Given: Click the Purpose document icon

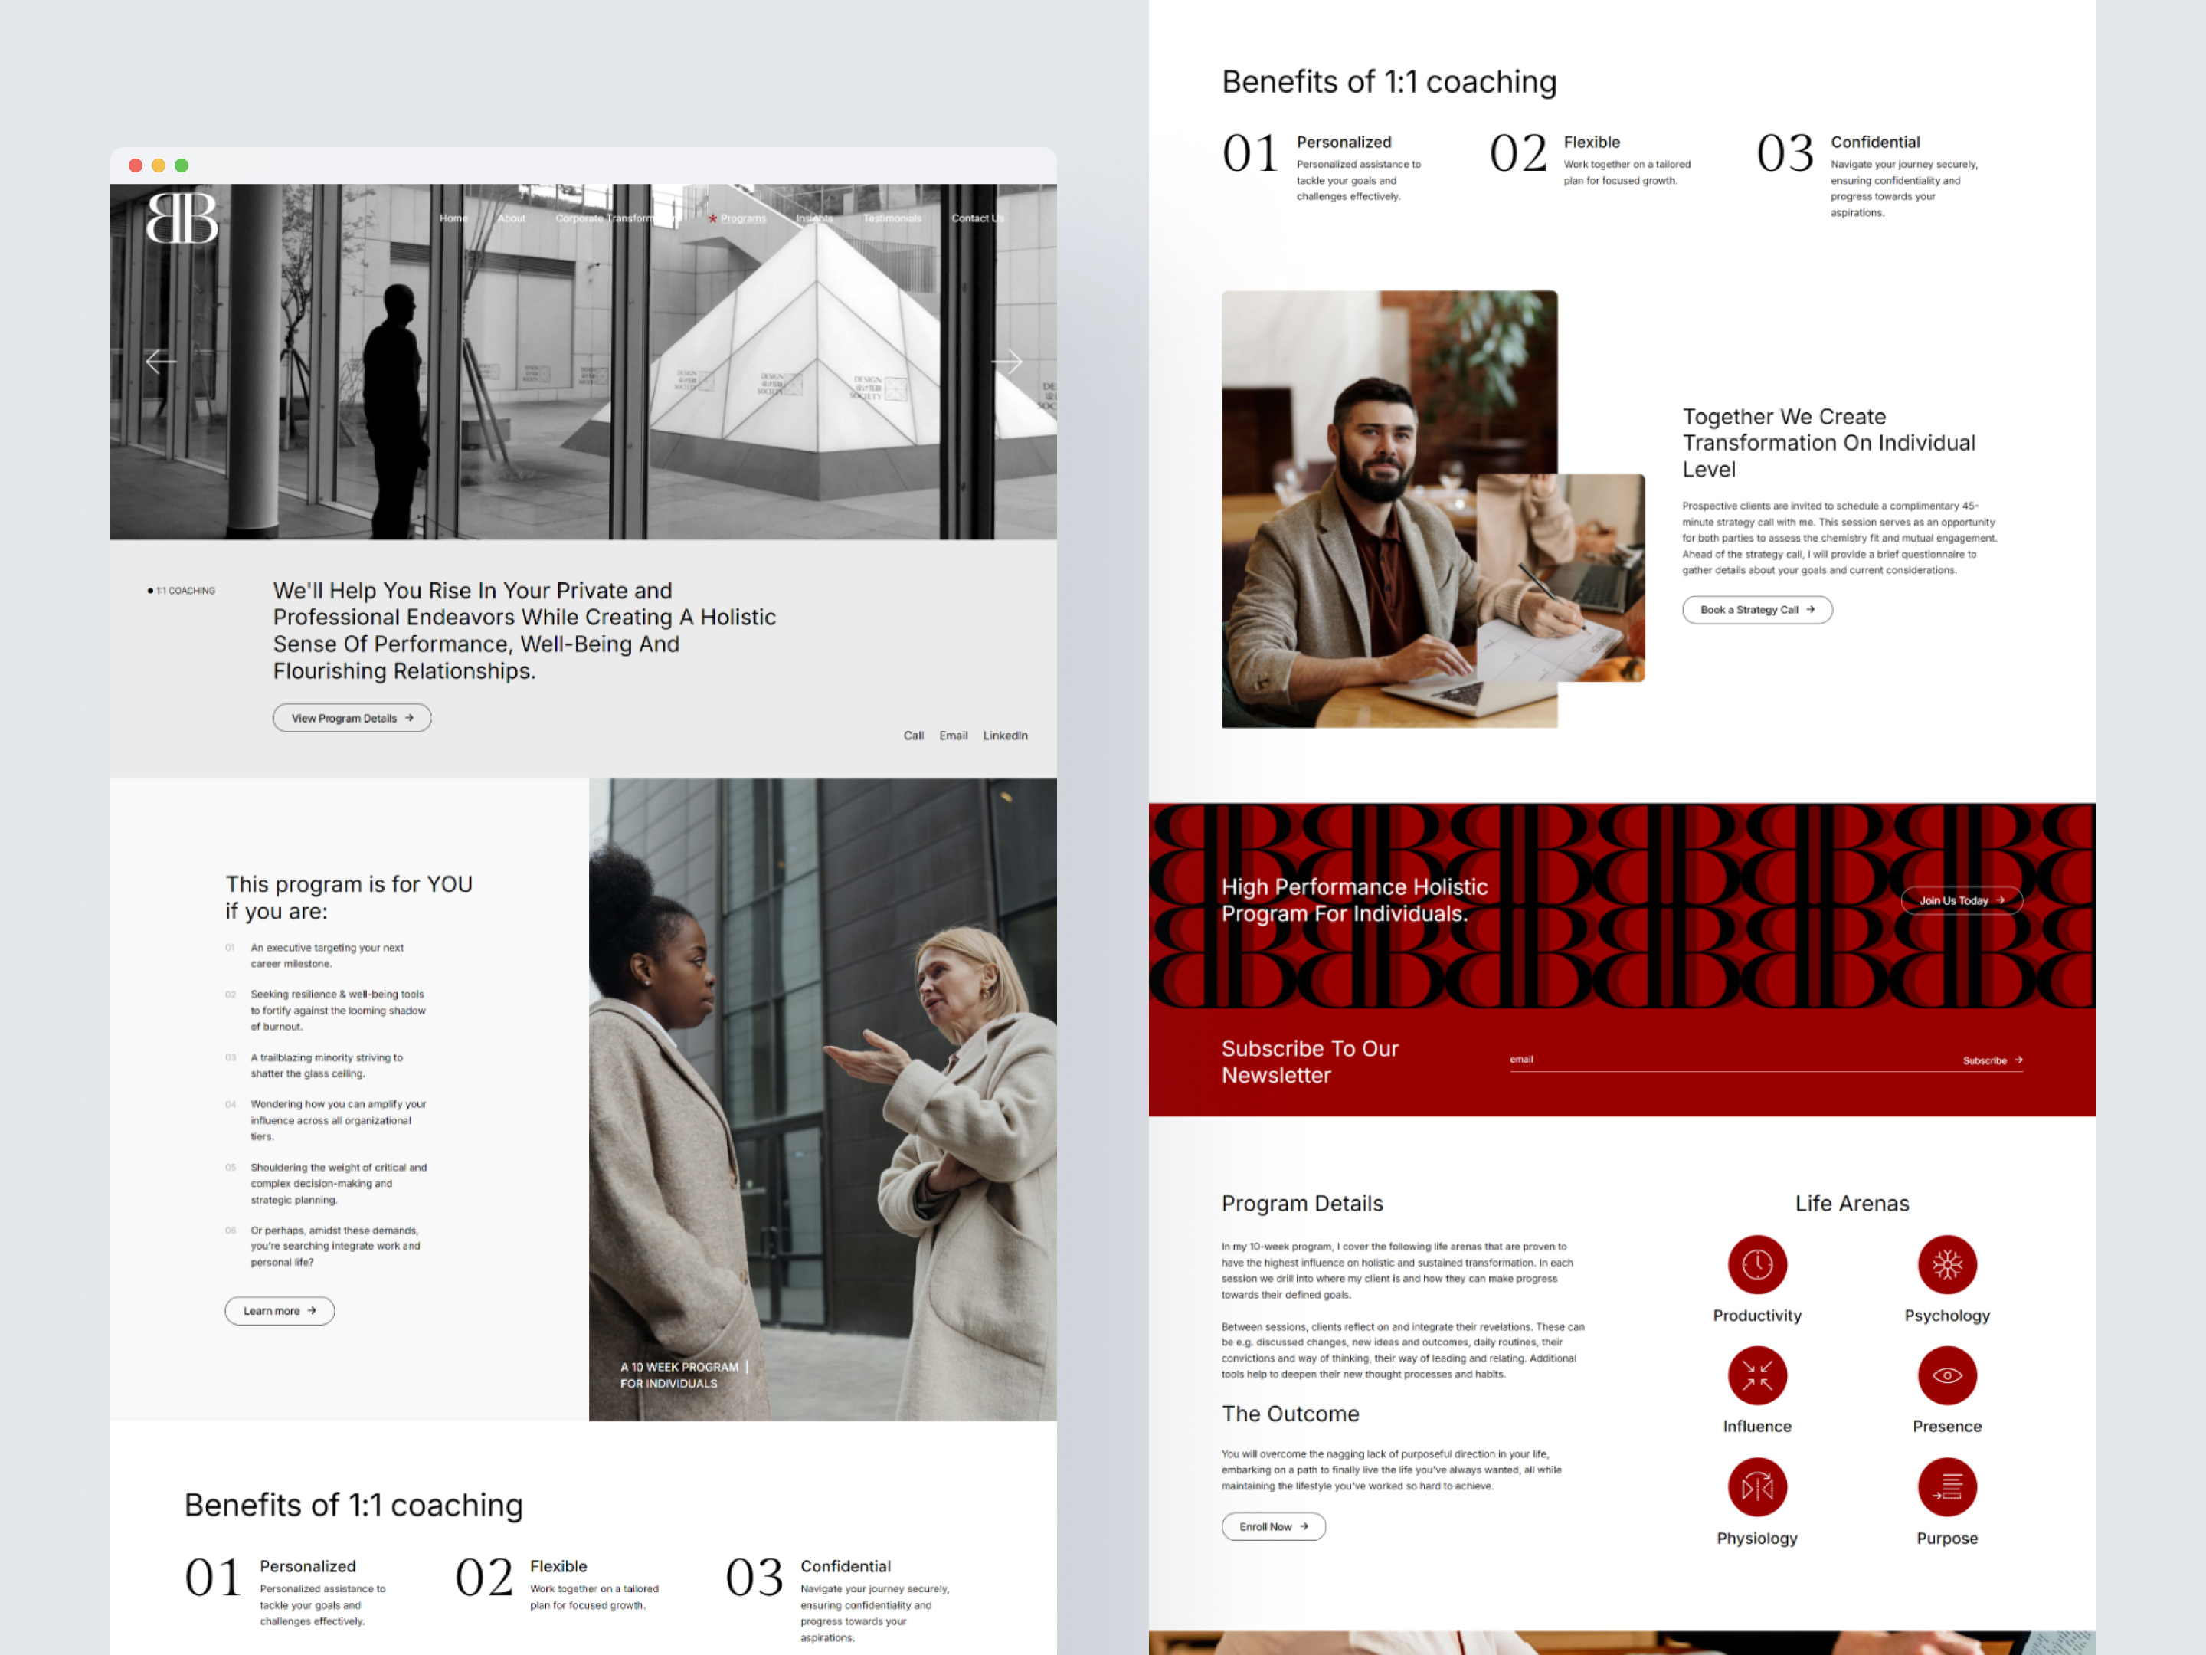Looking at the screenshot, I should point(1946,1486).
